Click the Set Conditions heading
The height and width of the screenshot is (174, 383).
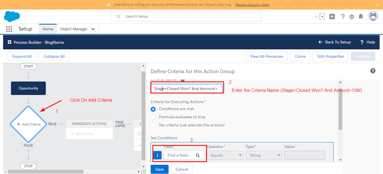point(164,138)
